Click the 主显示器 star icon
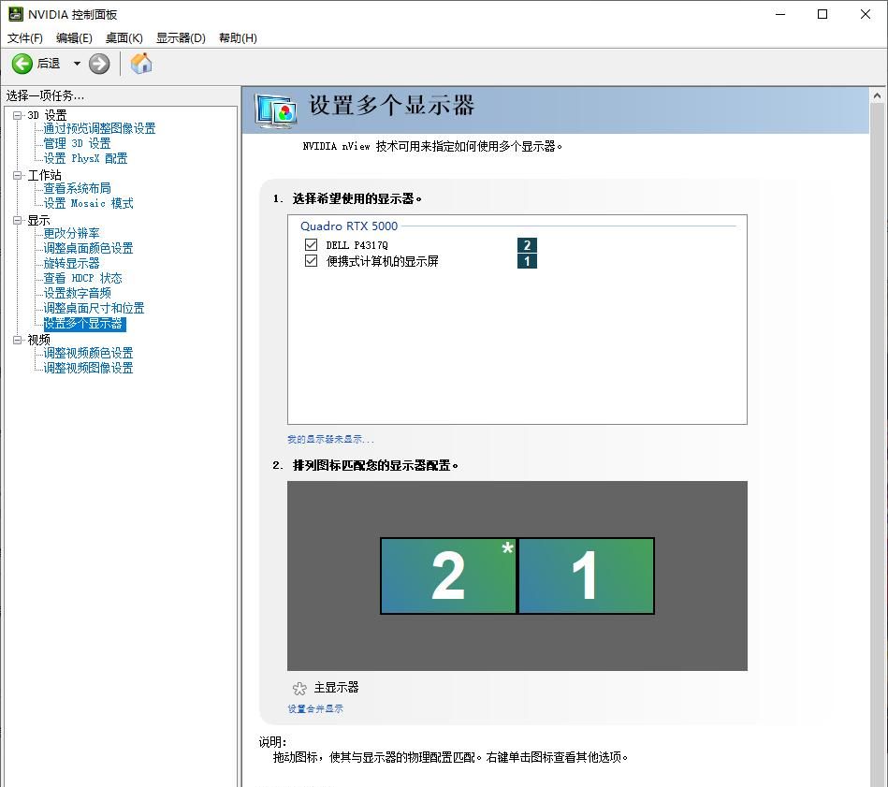Image resolution: width=888 pixels, height=787 pixels. coord(298,688)
